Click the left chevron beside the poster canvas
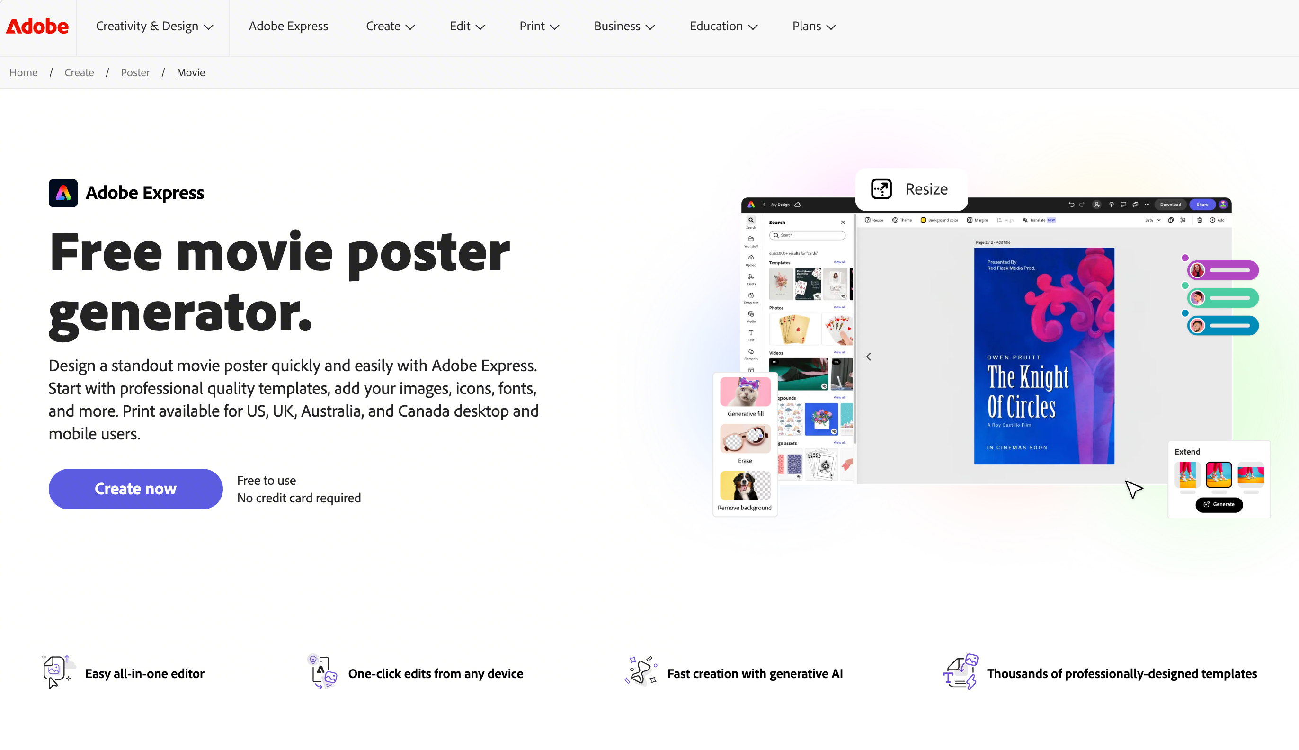 (869, 357)
